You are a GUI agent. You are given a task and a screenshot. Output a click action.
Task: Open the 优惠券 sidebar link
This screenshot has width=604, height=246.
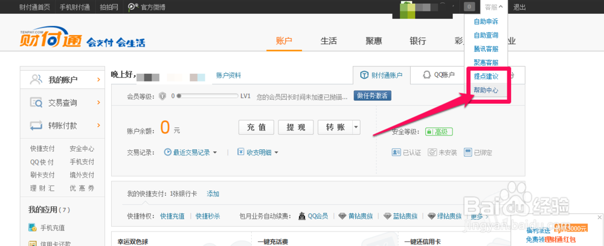82,188
